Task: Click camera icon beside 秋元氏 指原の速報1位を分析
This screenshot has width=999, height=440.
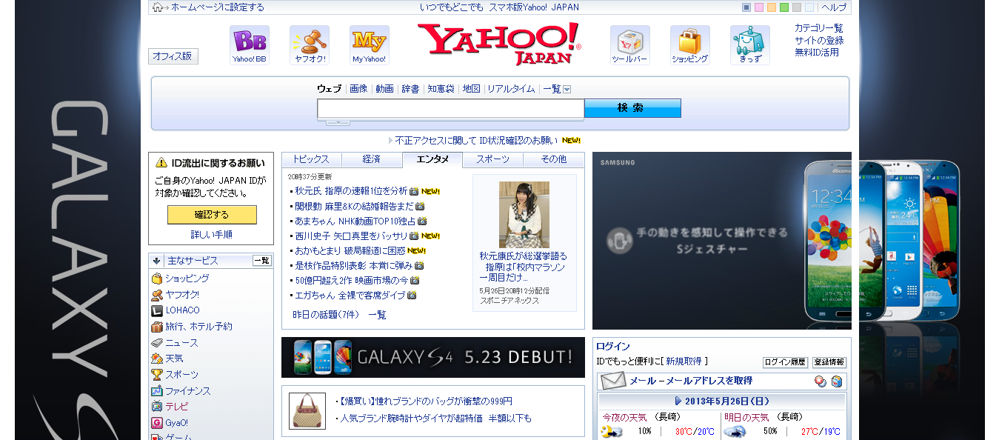Action: point(415,191)
